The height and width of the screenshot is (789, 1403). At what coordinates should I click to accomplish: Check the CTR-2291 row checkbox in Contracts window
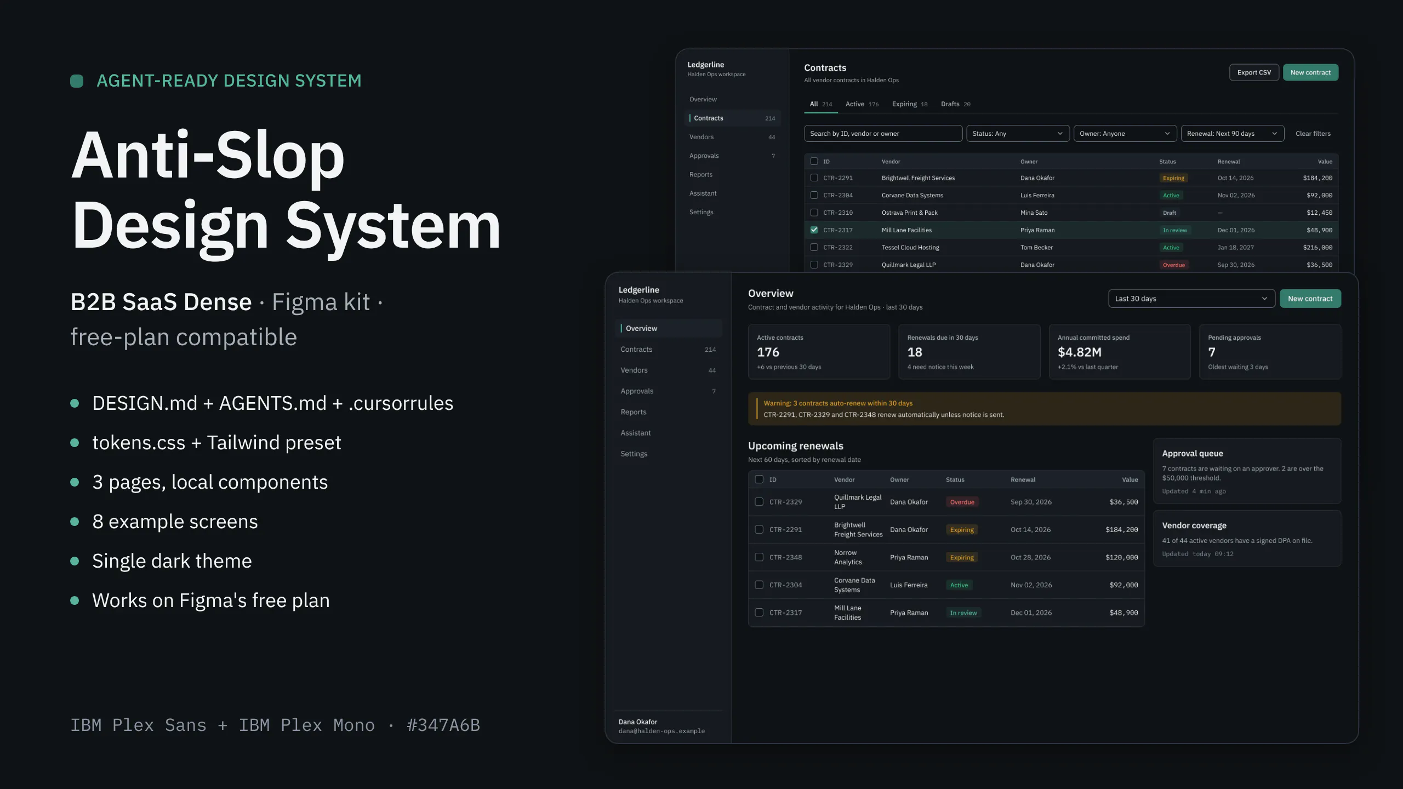814,178
